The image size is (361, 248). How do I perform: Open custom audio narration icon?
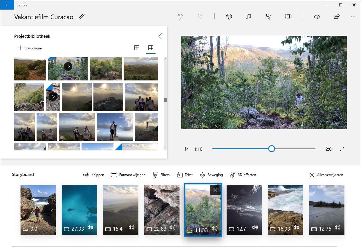pos(268,17)
